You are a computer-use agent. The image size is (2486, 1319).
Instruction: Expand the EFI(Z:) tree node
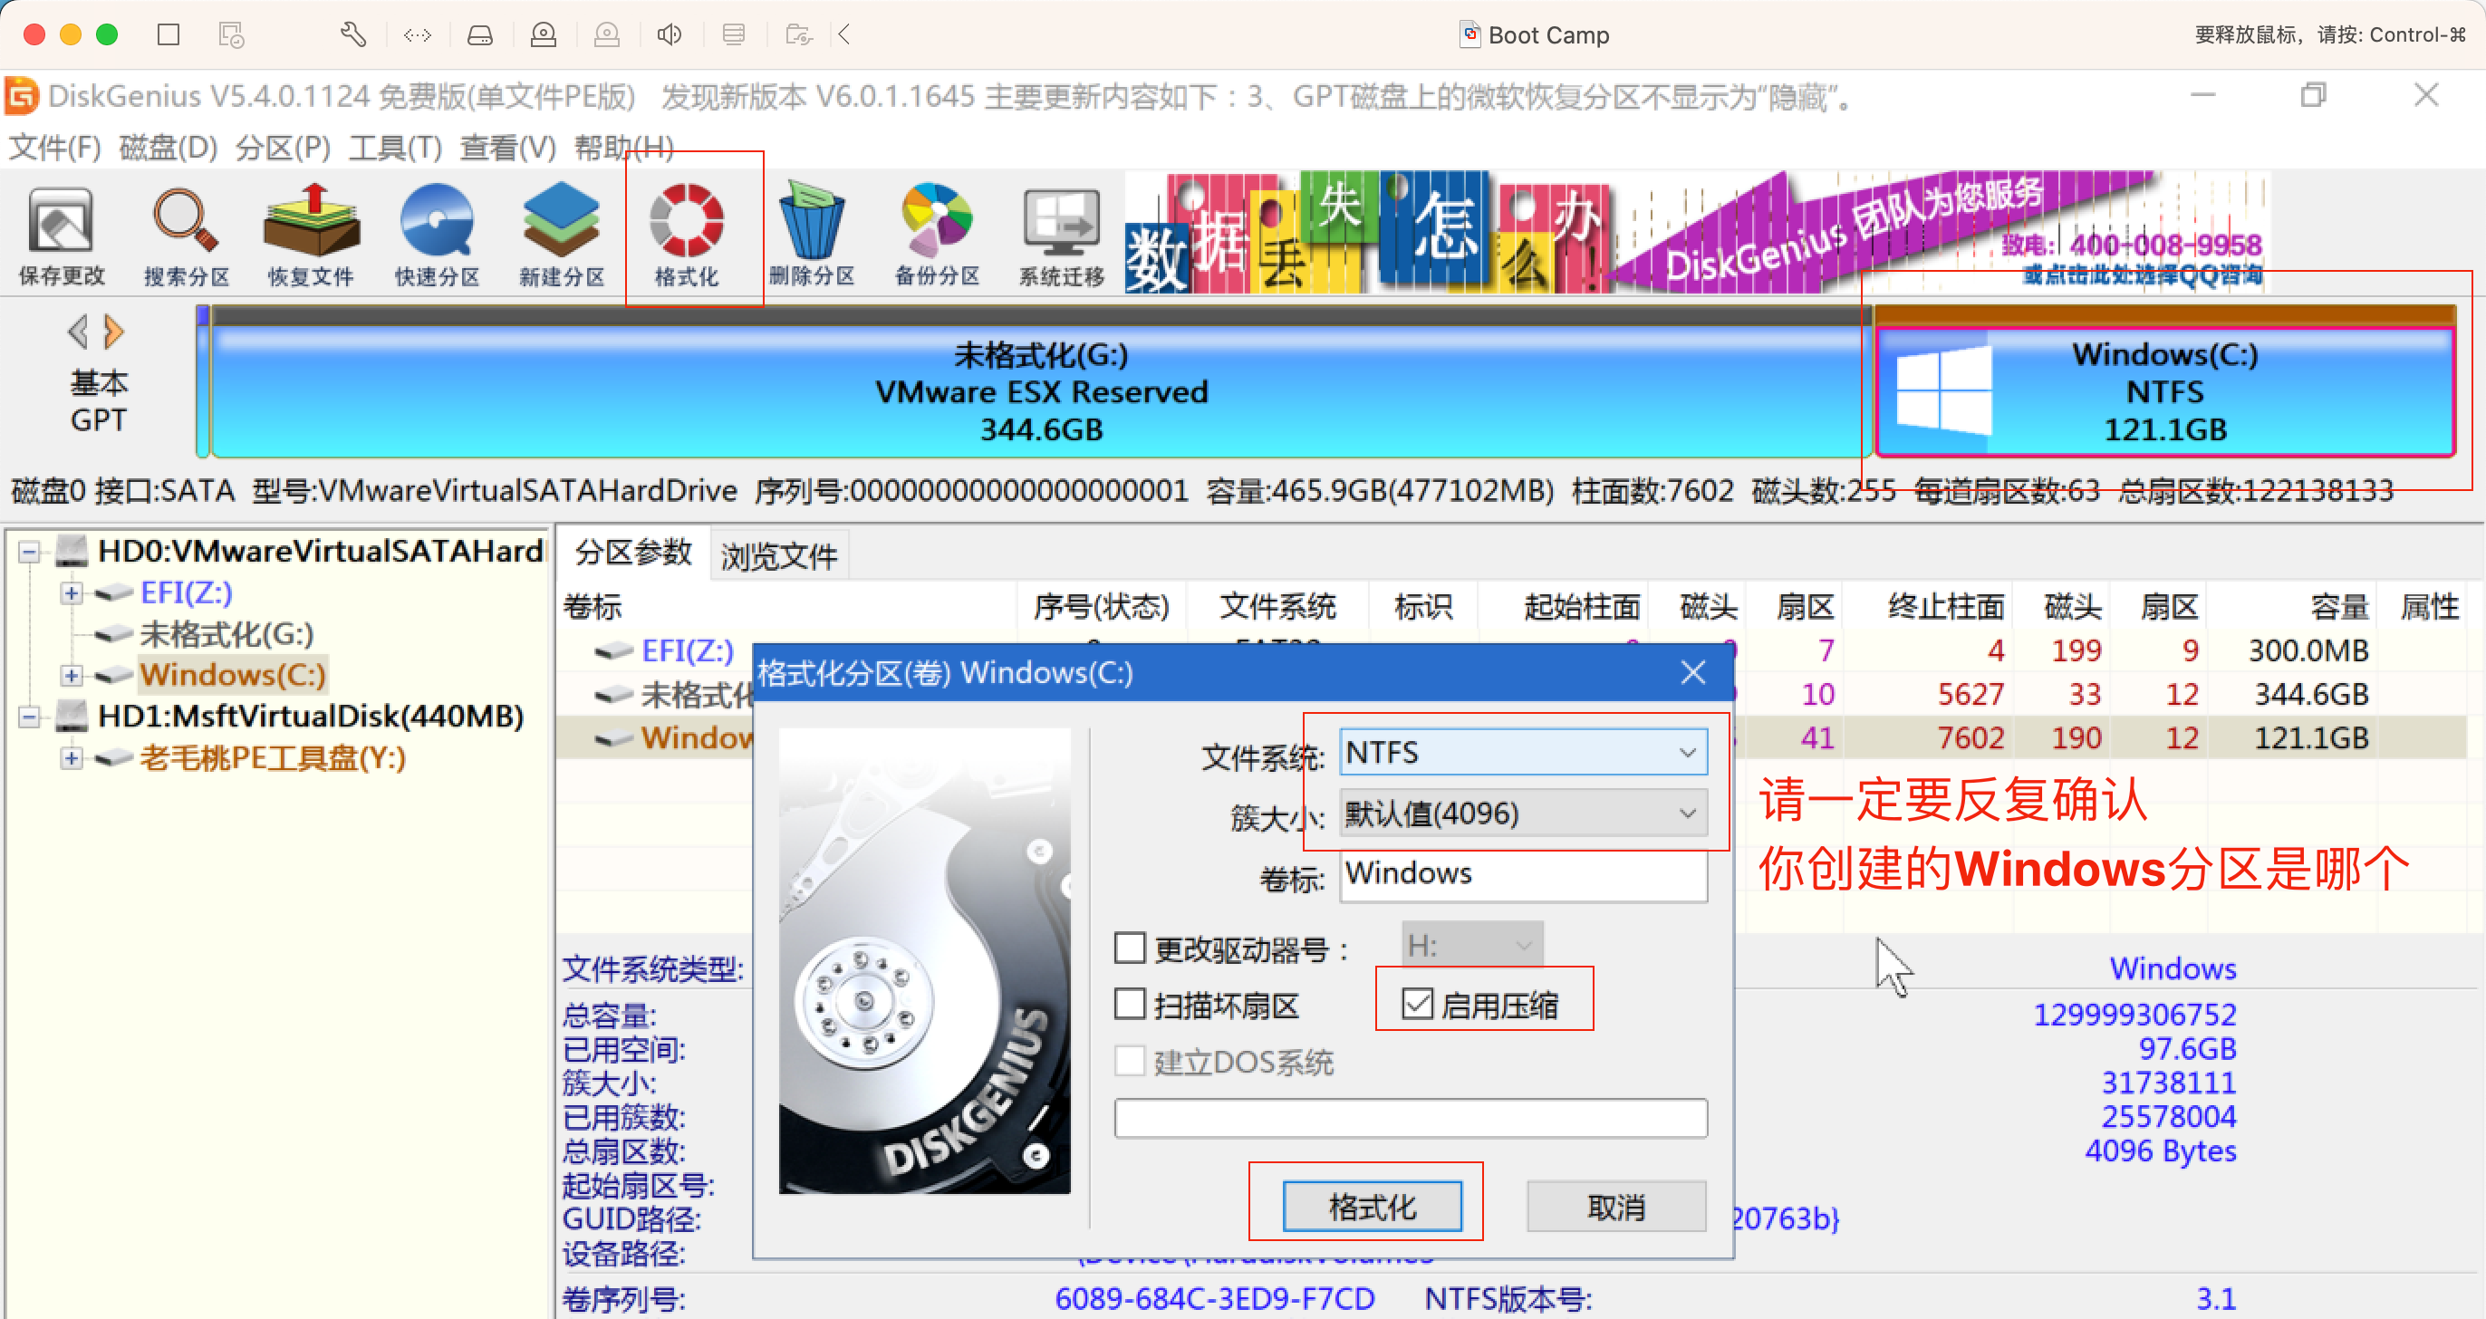pos(71,593)
